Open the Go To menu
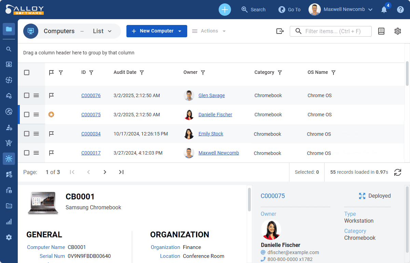Screen dimensions: 410x263 pyautogui.click(x=289, y=10)
